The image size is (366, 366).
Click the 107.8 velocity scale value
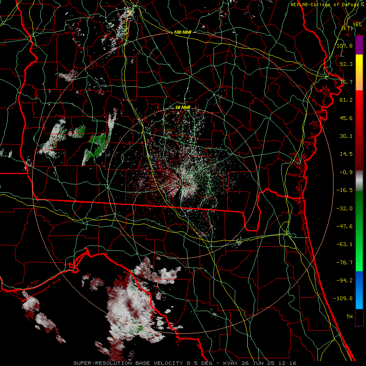point(344,46)
